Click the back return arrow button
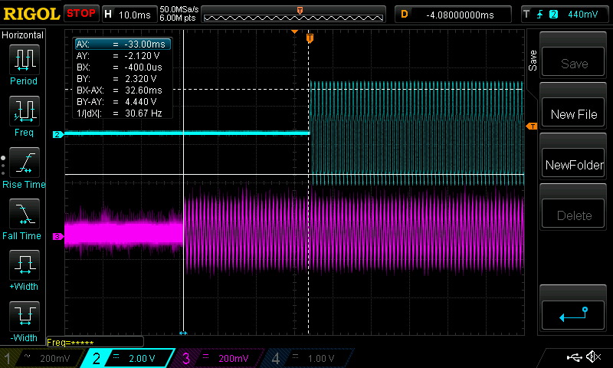This screenshot has width=613, height=368. pyautogui.click(x=574, y=314)
